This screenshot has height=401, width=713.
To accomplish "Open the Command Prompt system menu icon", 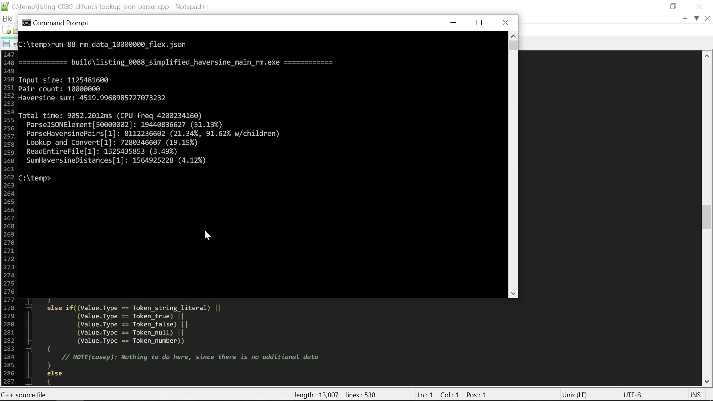I will click(26, 23).
